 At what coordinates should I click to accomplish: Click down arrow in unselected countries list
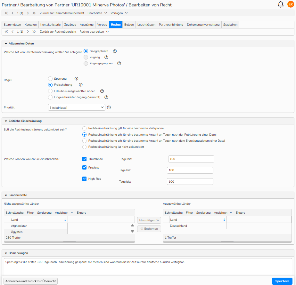click(133, 231)
